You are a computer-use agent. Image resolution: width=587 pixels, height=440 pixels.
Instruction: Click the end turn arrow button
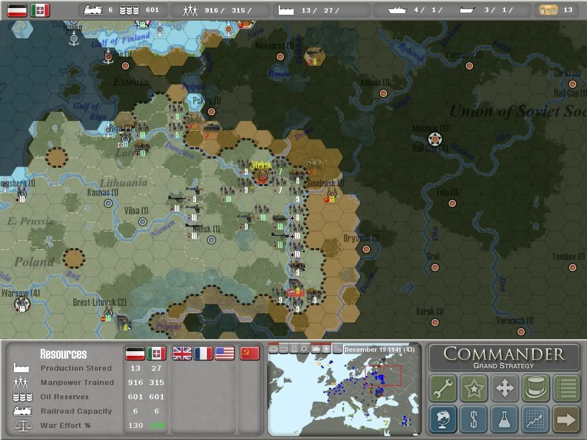(566, 419)
